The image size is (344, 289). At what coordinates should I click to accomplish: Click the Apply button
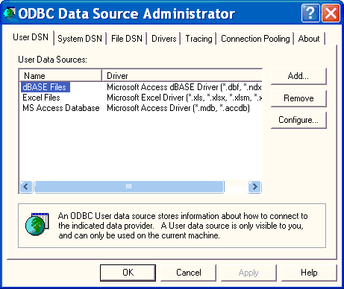point(248,273)
